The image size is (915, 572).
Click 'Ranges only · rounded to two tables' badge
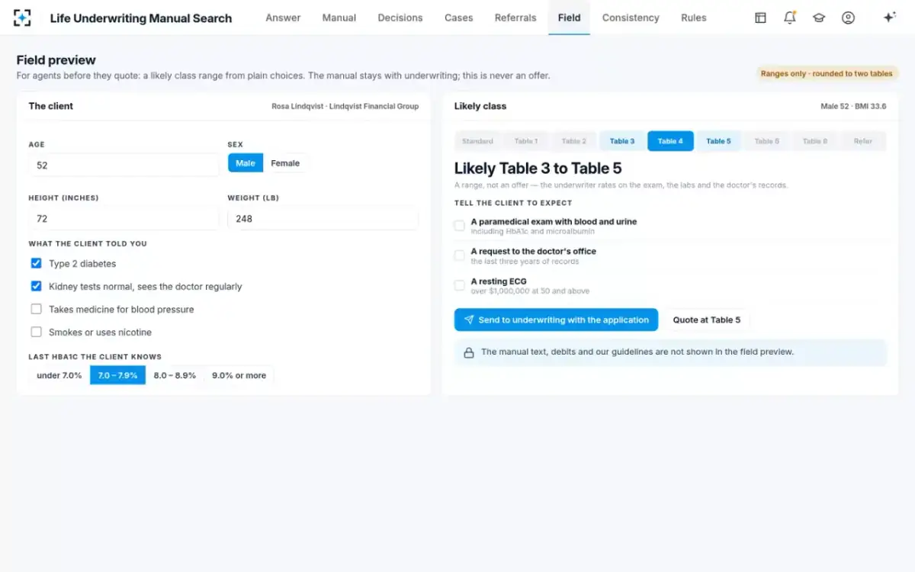[827, 74]
